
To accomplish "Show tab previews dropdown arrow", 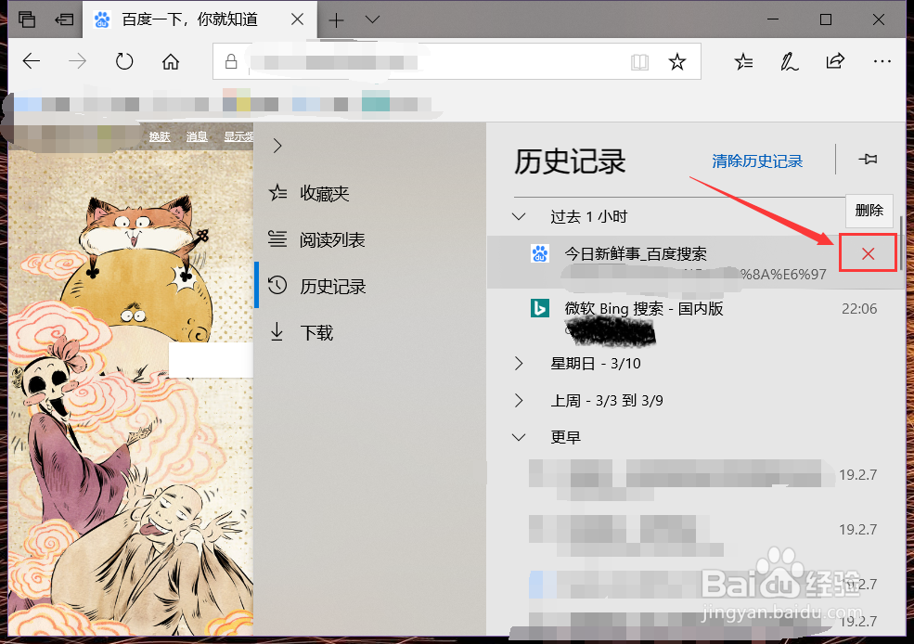I will (x=372, y=19).
